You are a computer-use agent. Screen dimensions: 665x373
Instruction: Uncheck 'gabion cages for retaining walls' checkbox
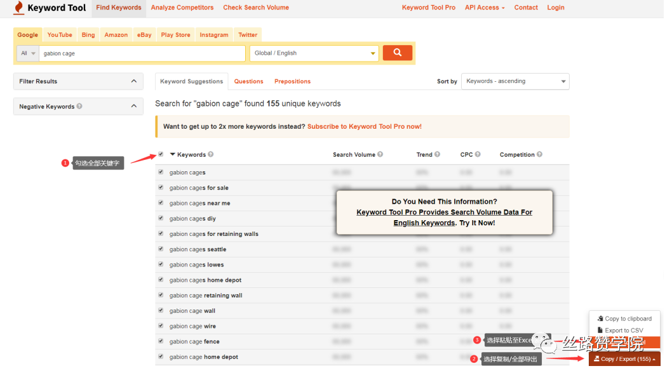(x=161, y=233)
